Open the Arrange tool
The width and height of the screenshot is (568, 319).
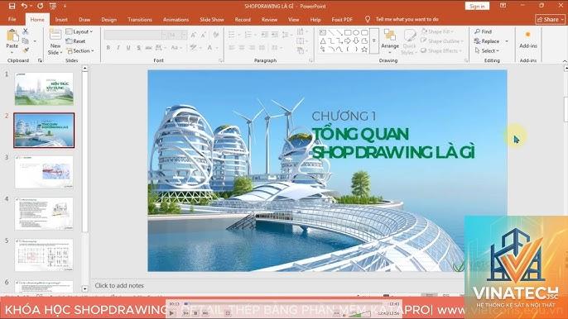390,39
